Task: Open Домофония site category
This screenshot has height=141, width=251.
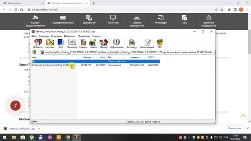Action: [89, 20]
